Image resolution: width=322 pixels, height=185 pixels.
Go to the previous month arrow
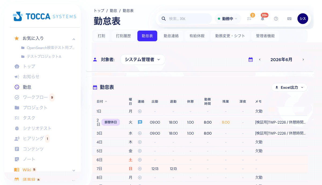(260, 60)
